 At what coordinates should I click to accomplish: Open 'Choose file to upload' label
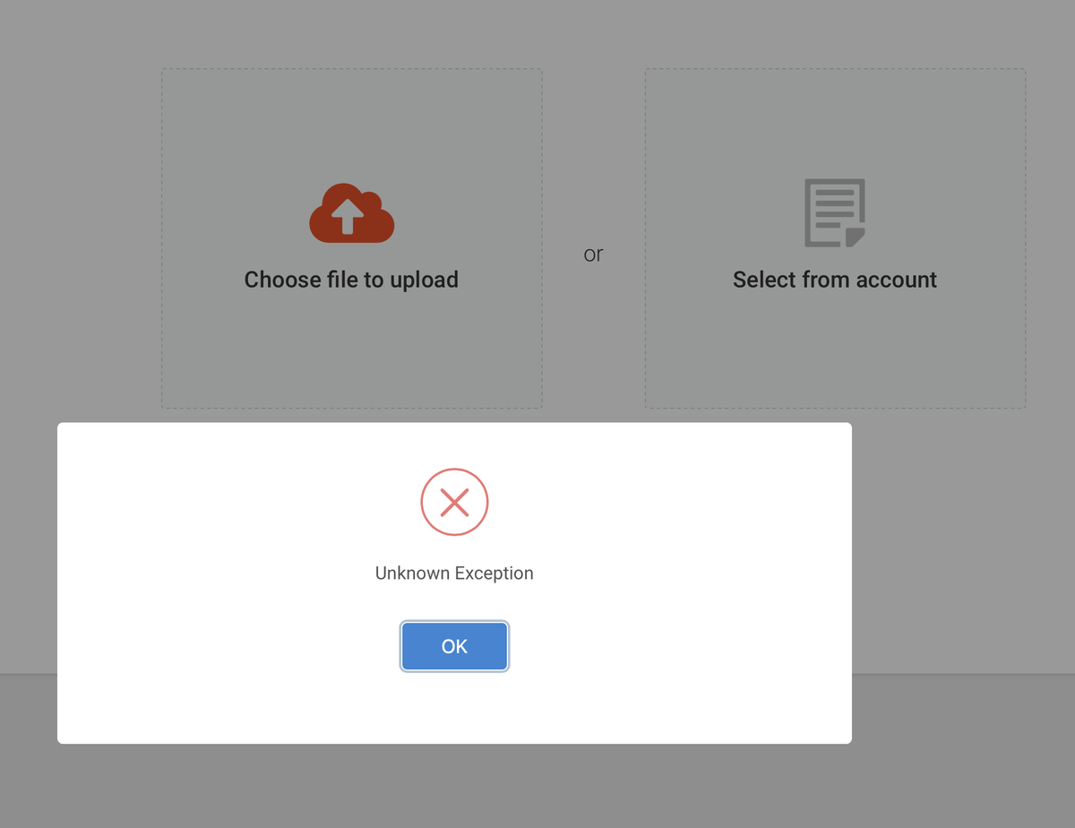tap(351, 280)
